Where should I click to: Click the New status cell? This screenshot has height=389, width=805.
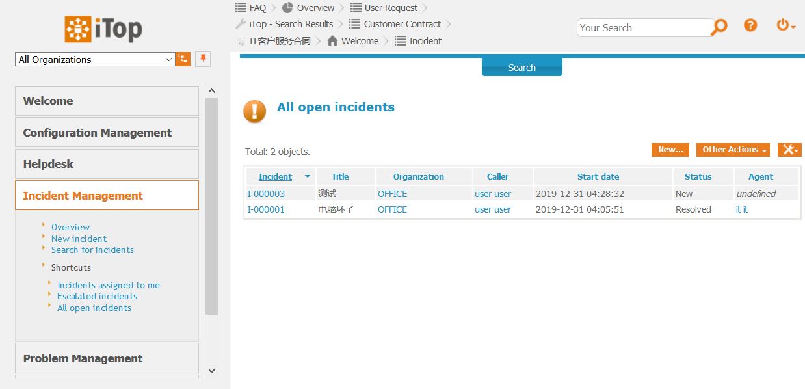pos(684,194)
